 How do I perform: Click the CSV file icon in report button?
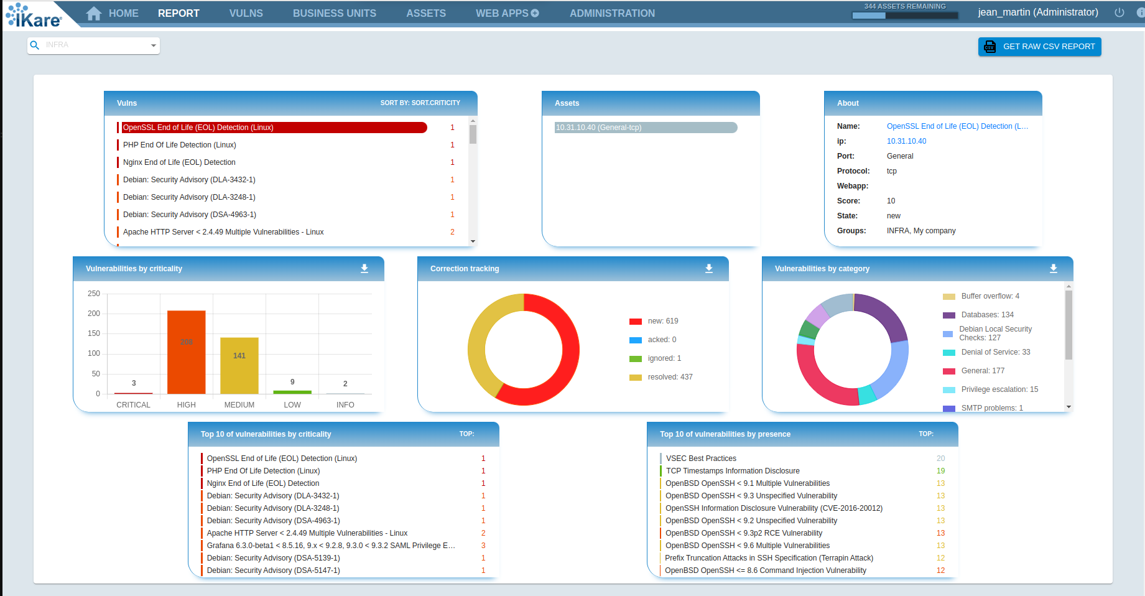click(x=990, y=47)
